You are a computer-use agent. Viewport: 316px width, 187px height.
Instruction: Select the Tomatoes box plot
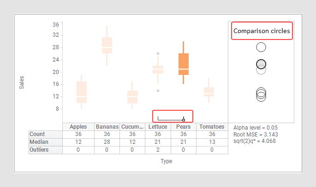(x=209, y=91)
